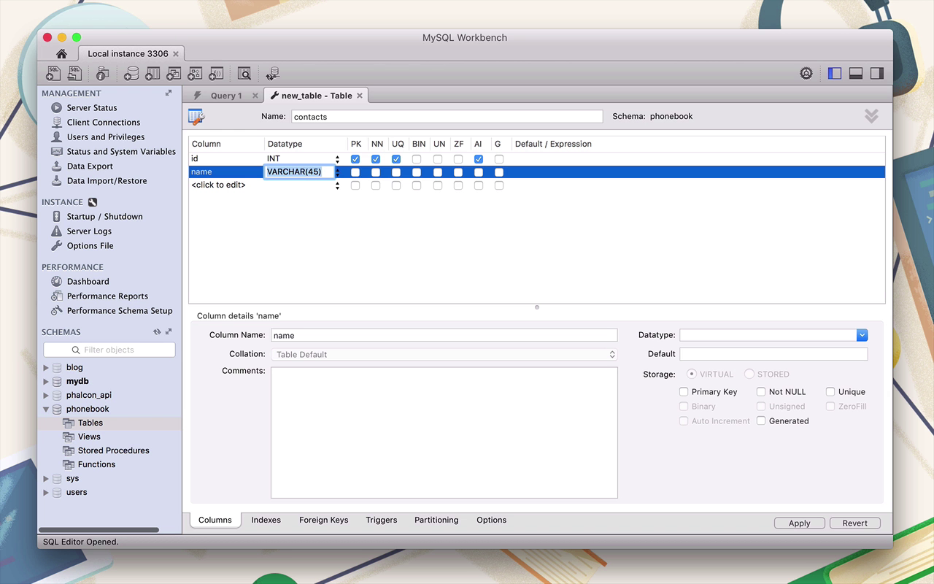
Task: Expand the phalcon_api schema
Action: click(x=46, y=395)
